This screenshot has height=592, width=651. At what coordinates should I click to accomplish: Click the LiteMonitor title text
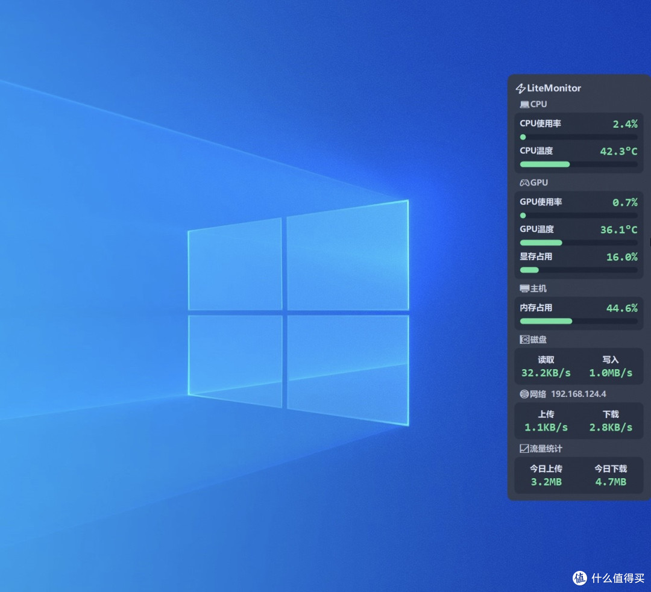coord(554,89)
